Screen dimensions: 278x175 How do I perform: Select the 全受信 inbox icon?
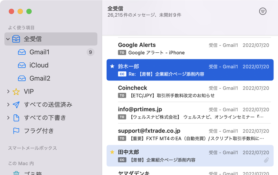coord(16,39)
